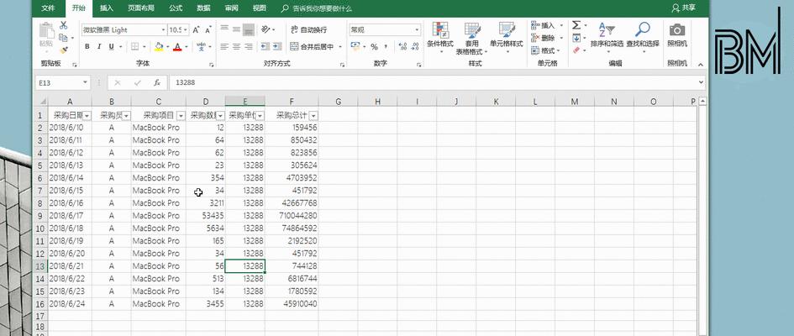Open the 采购总计 column filter dropdown

pos(313,116)
